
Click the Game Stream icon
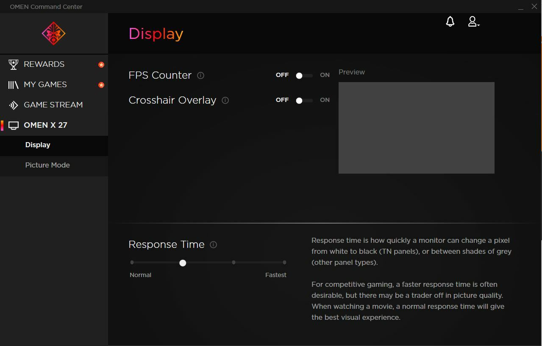(x=13, y=105)
